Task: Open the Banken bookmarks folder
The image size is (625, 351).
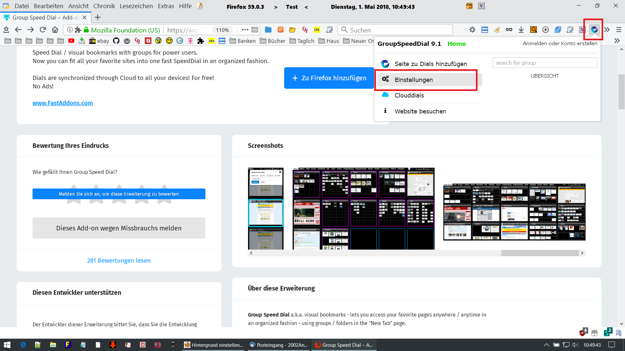Action: pos(243,41)
